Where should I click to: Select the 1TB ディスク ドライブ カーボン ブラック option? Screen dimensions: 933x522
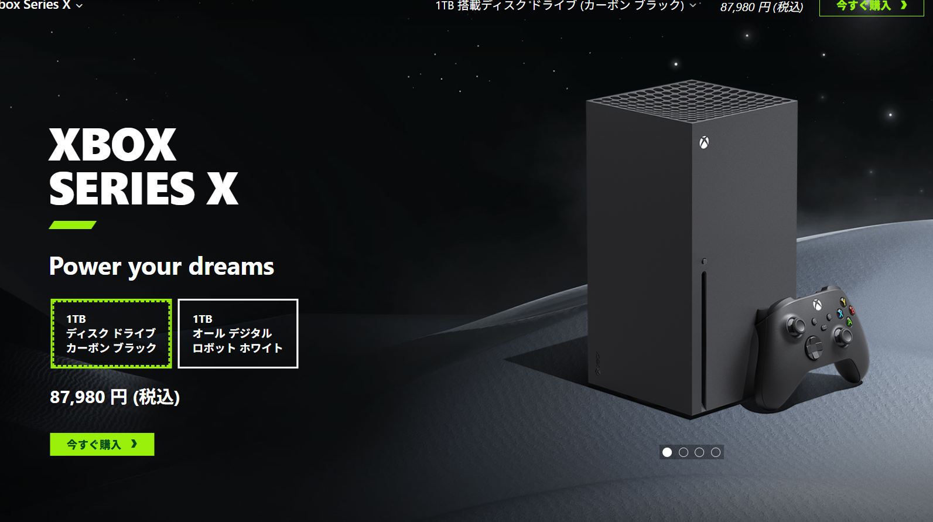pos(111,333)
